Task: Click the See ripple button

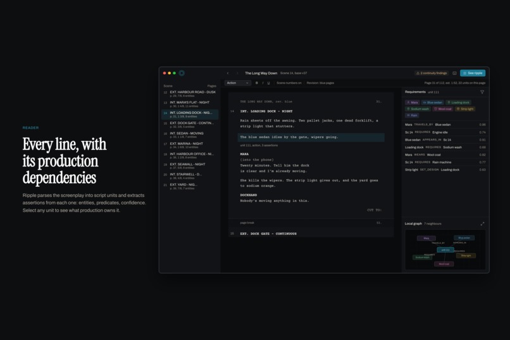Action: 473,73
